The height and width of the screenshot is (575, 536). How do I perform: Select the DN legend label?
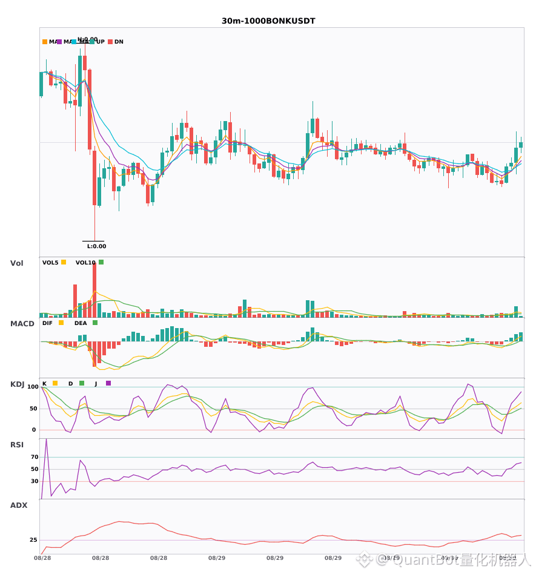click(119, 42)
